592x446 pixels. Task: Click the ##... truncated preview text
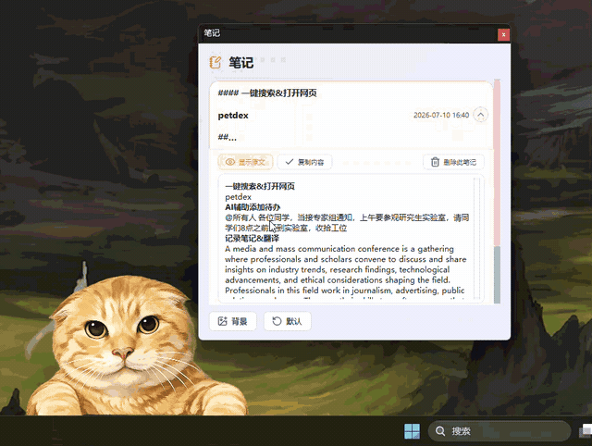pos(227,138)
